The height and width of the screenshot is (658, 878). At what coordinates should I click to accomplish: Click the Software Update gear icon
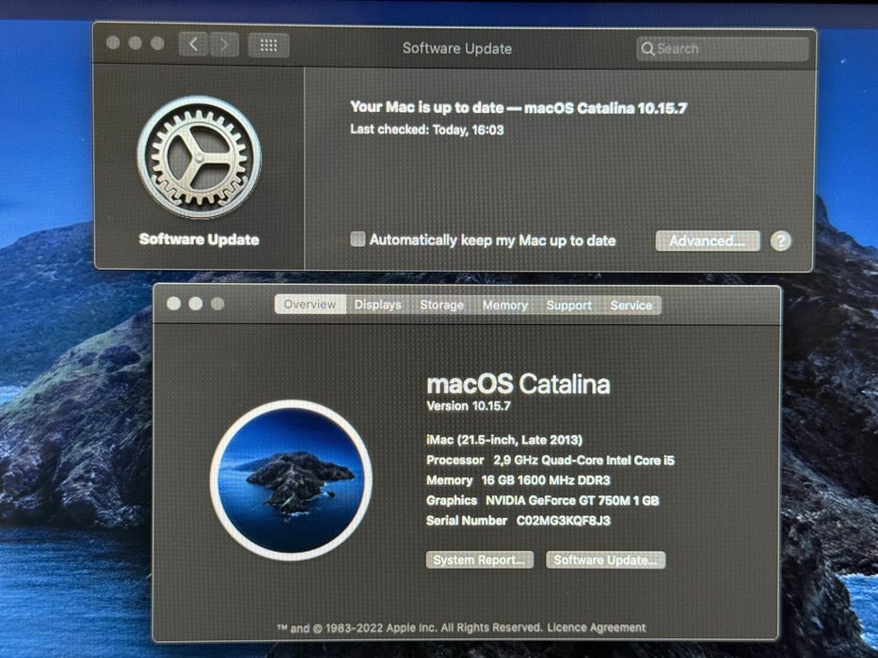tap(199, 157)
